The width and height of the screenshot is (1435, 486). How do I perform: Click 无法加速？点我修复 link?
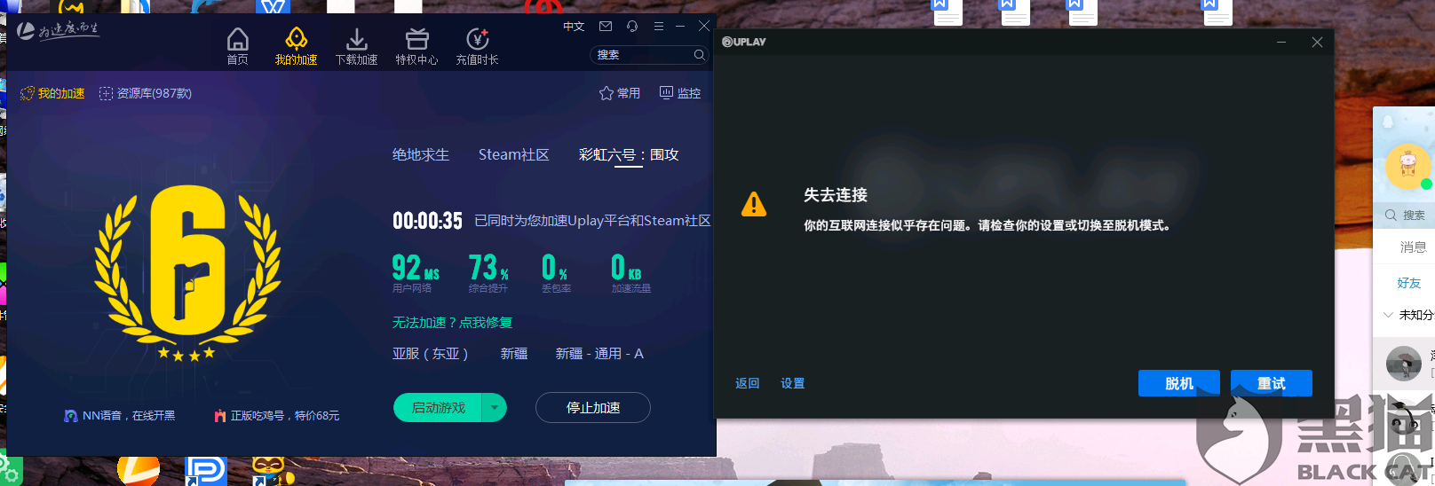pyautogui.click(x=453, y=323)
